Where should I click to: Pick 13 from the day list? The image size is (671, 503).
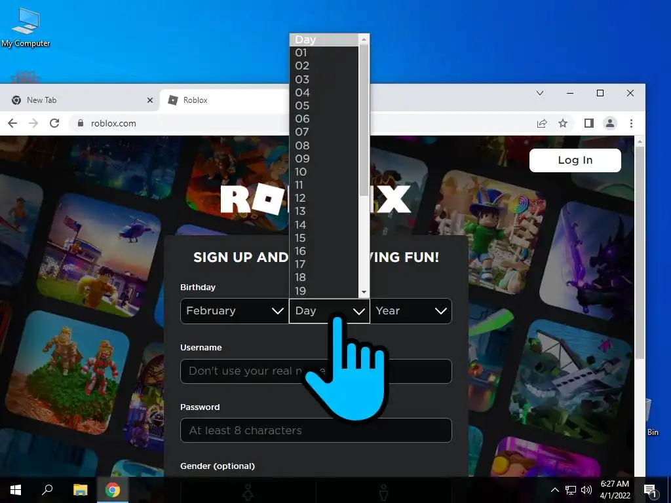coord(324,212)
